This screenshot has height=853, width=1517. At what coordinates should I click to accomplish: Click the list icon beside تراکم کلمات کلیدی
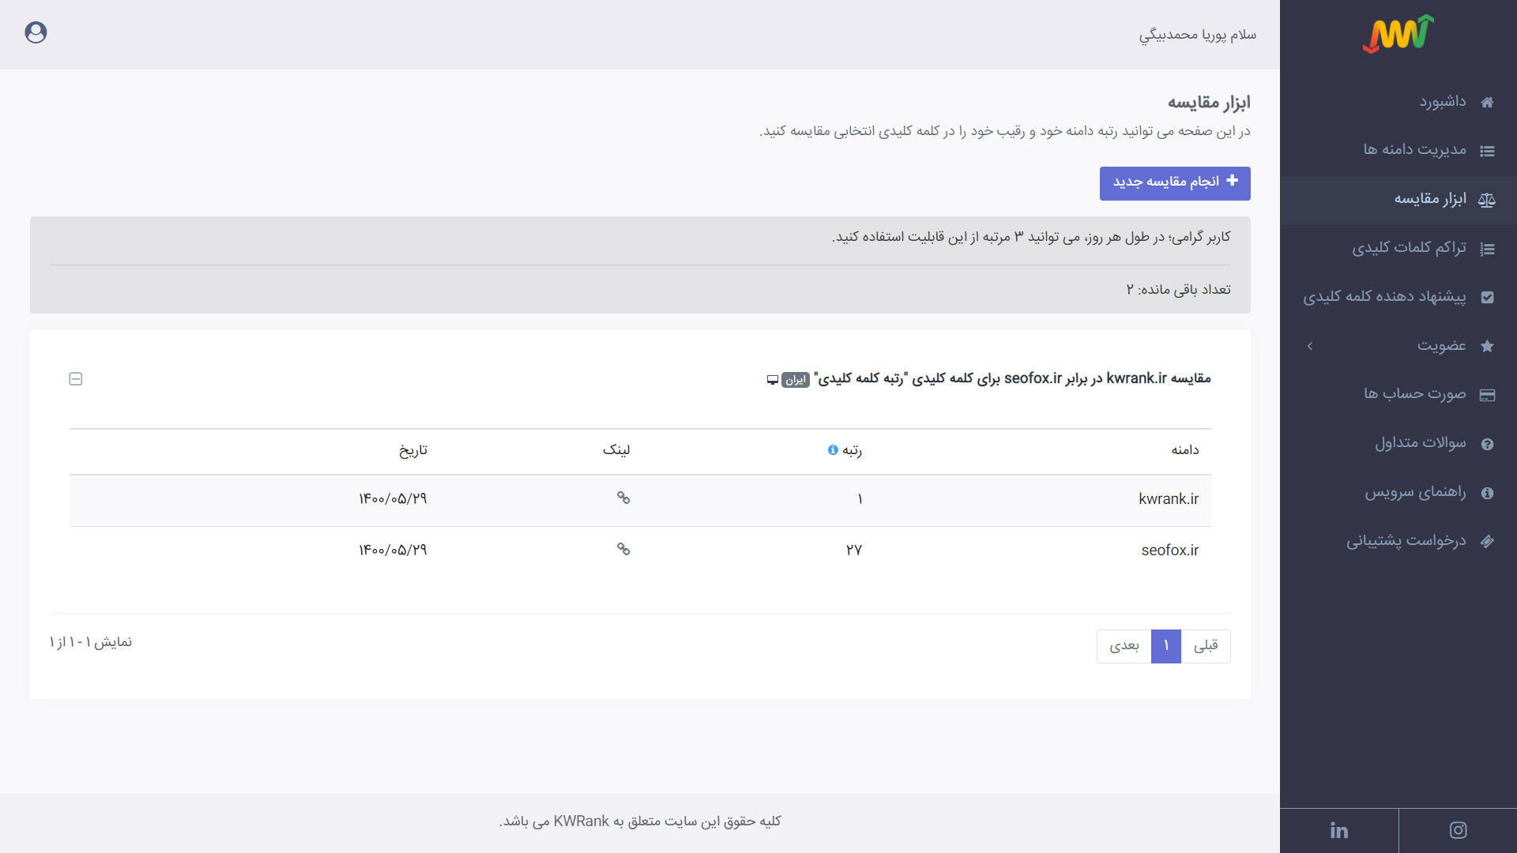(1487, 249)
